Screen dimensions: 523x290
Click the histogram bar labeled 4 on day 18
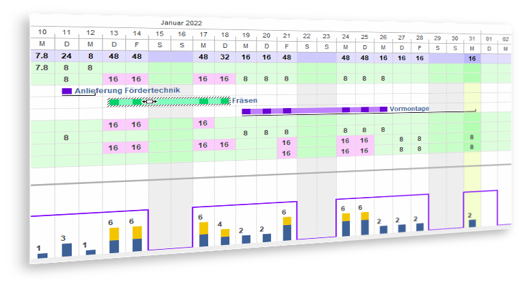[225, 237]
